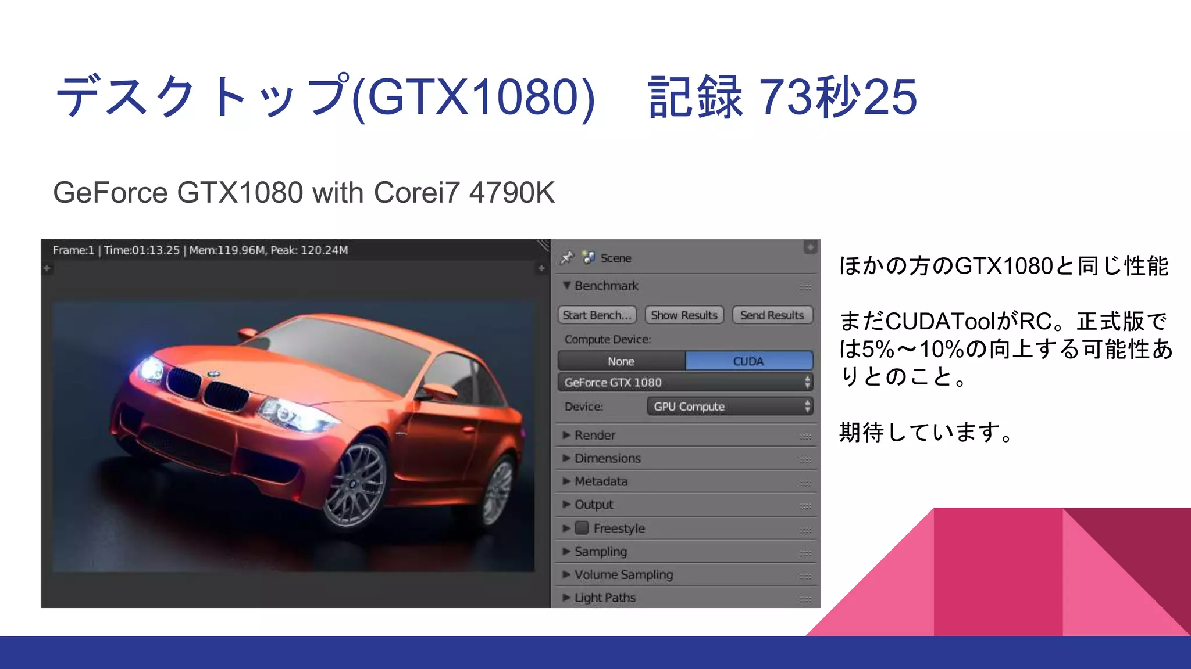Viewport: 1191px width, 669px height.
Task: Click the subtitle 'GeForce GTX1080 with Corei7 4790K'
Action: point(304,193)
